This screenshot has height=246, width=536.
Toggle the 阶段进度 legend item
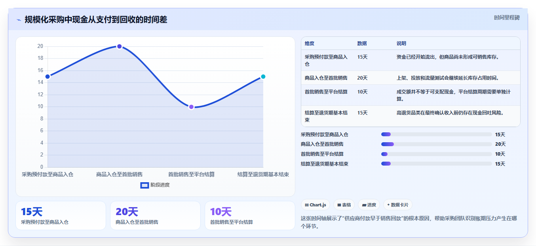click(x=155, y=185)
